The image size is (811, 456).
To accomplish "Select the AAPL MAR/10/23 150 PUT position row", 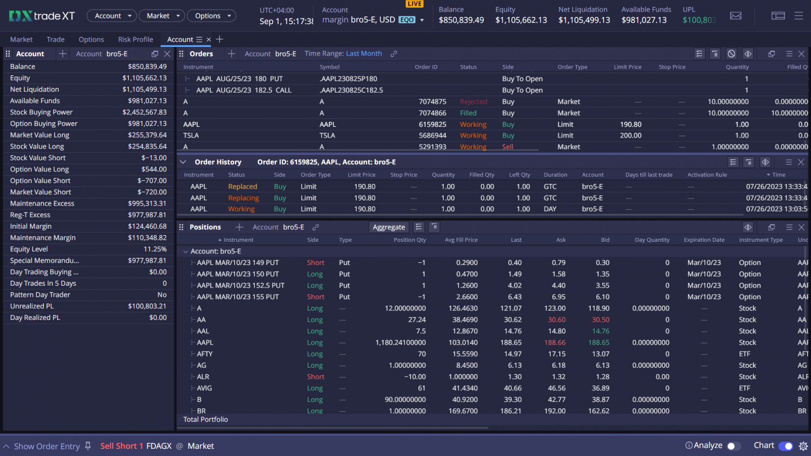I will point(238,274).
